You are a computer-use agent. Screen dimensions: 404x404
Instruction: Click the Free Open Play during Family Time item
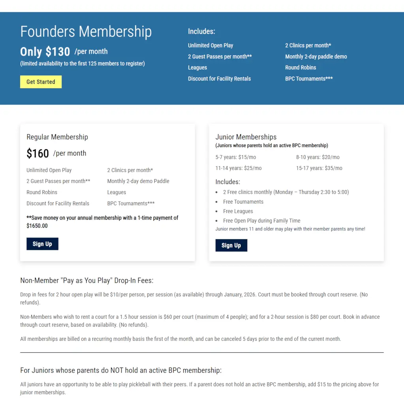[262, 221]
